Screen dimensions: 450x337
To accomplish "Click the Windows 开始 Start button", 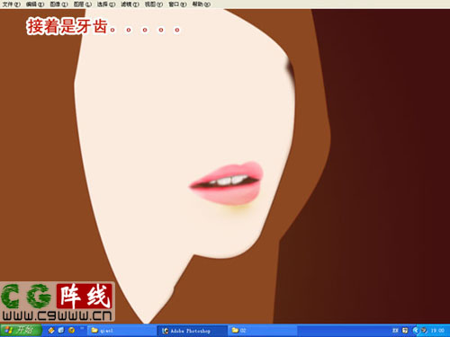I will tap(21, 330).
